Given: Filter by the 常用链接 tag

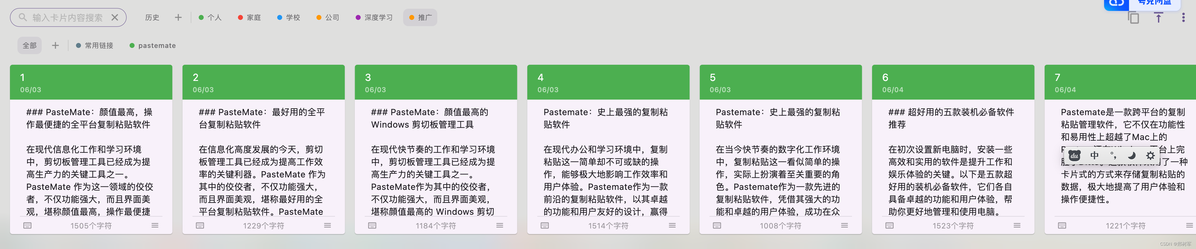Looking at the screenshot, I should pos(95,45).
